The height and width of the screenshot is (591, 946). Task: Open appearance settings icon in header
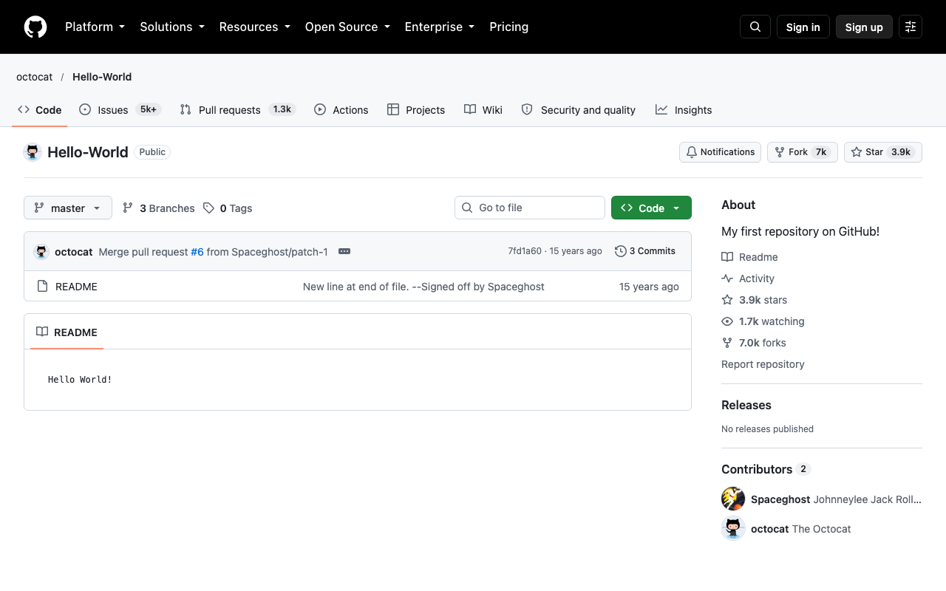[x=911, y=27]
